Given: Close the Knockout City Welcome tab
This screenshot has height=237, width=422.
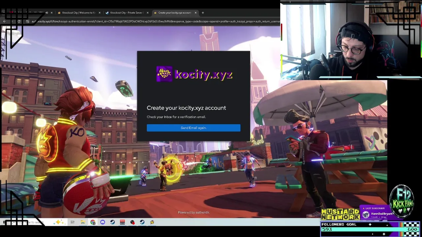Looking at the screenshot, I should pyautogui.click(x=100, y=13).
